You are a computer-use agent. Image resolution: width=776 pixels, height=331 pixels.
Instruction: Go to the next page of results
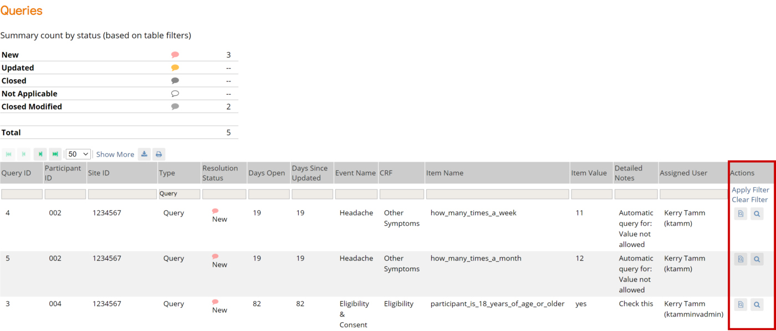(x=39, y=154)
